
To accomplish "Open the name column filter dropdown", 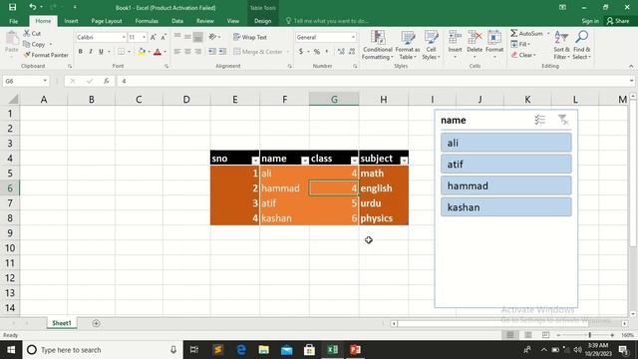I will 305,161.
